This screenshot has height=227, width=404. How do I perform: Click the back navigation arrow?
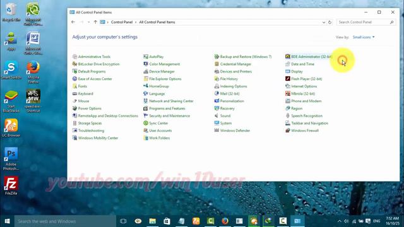click(73, 22)
